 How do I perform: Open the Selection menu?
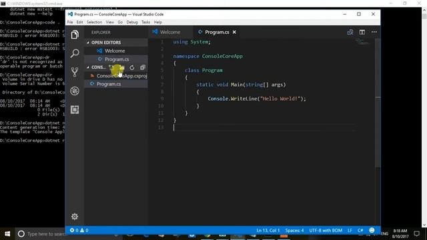coord(94,22)
